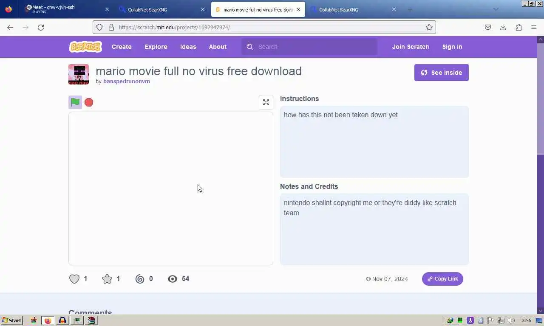Open a new tab with plus button
This screenshot has width=544, height=326.
(x=410, y=9)
